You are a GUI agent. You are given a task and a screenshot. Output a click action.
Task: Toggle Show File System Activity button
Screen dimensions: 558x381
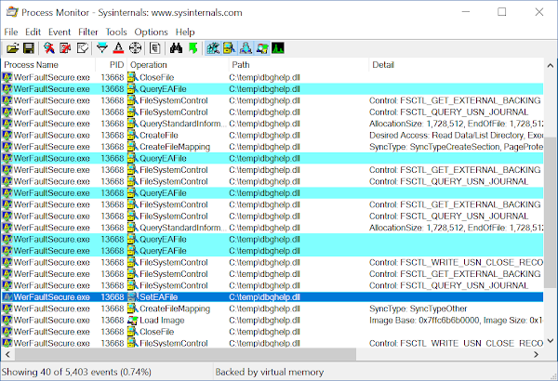(228, 47)
